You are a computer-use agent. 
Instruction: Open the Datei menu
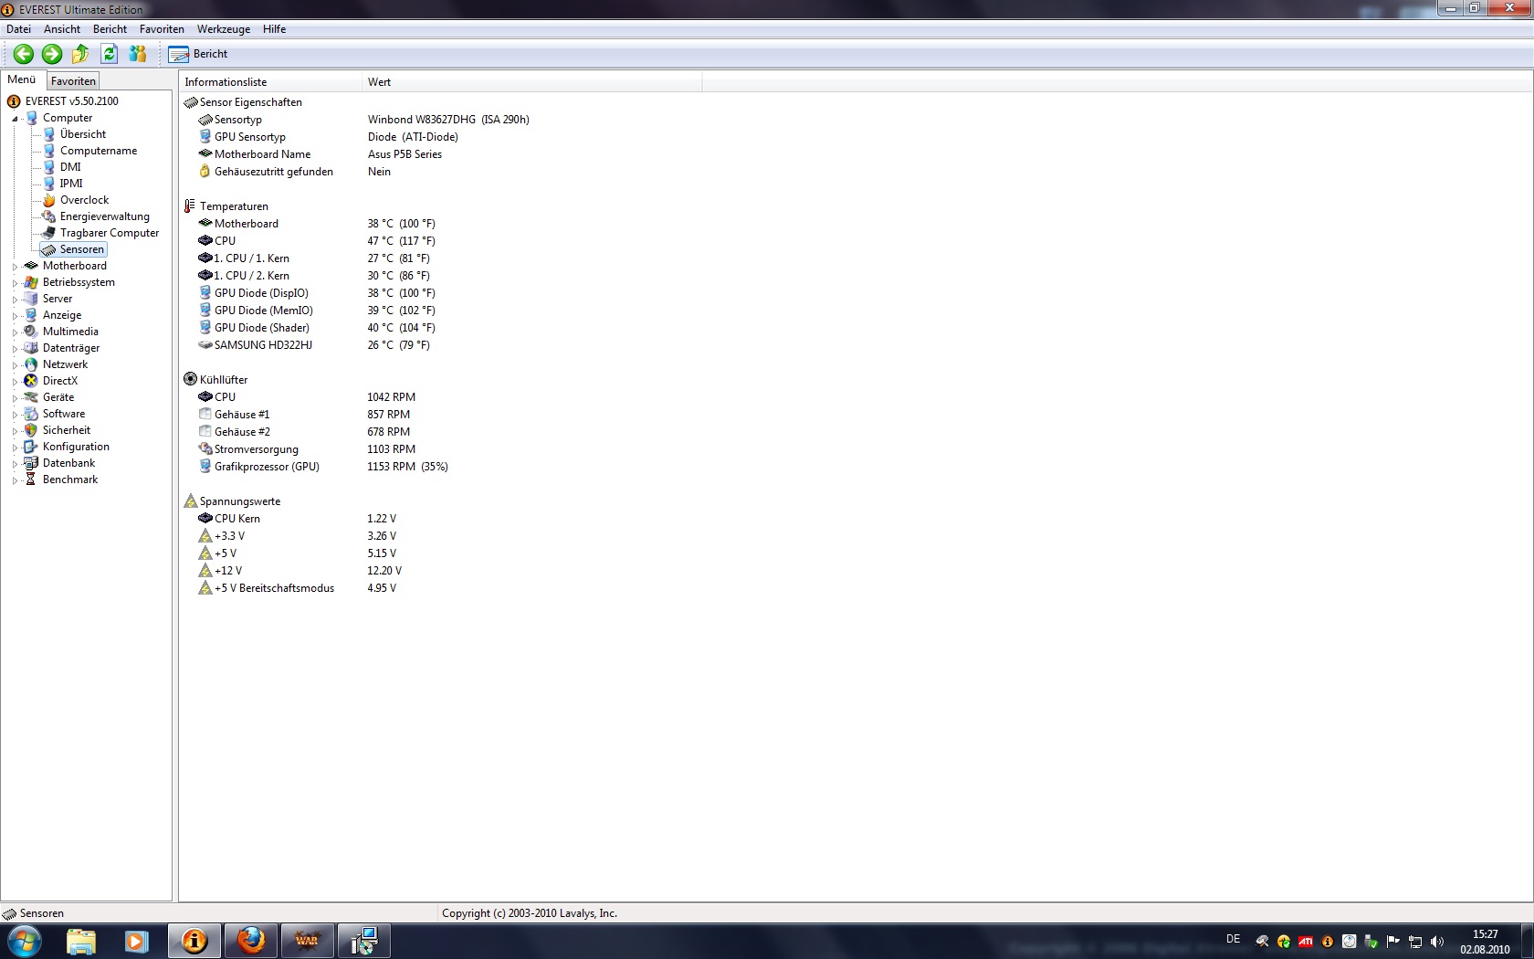click(18, 29)
